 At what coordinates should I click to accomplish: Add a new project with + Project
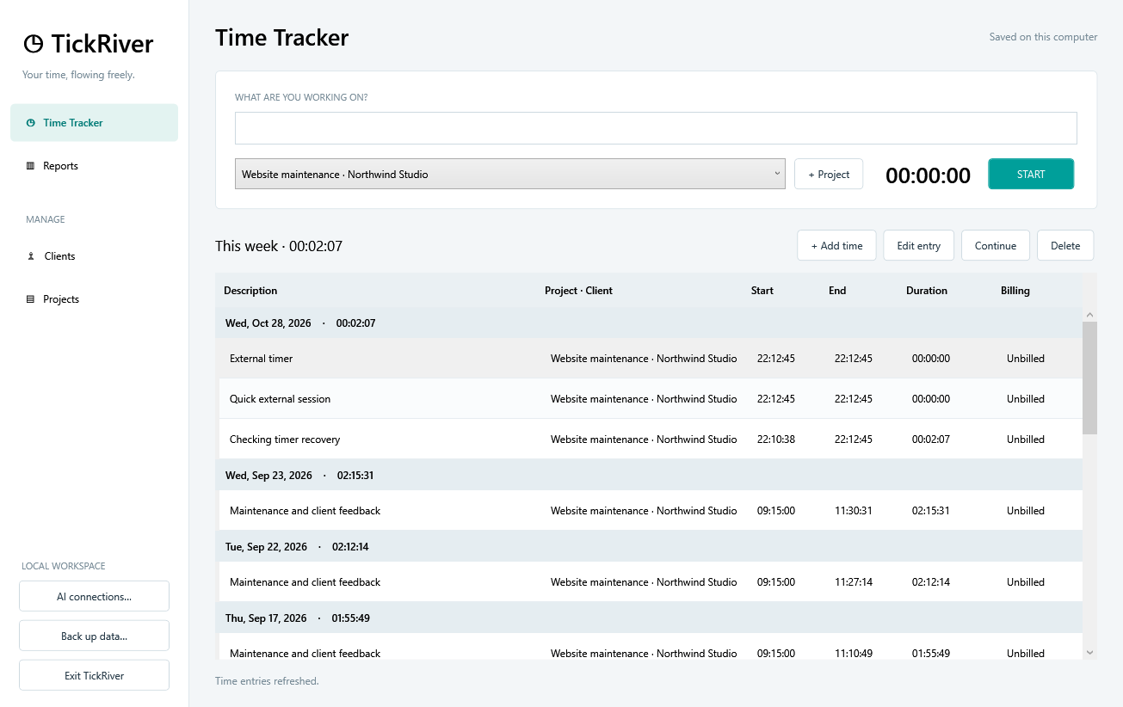click(829, 174)
